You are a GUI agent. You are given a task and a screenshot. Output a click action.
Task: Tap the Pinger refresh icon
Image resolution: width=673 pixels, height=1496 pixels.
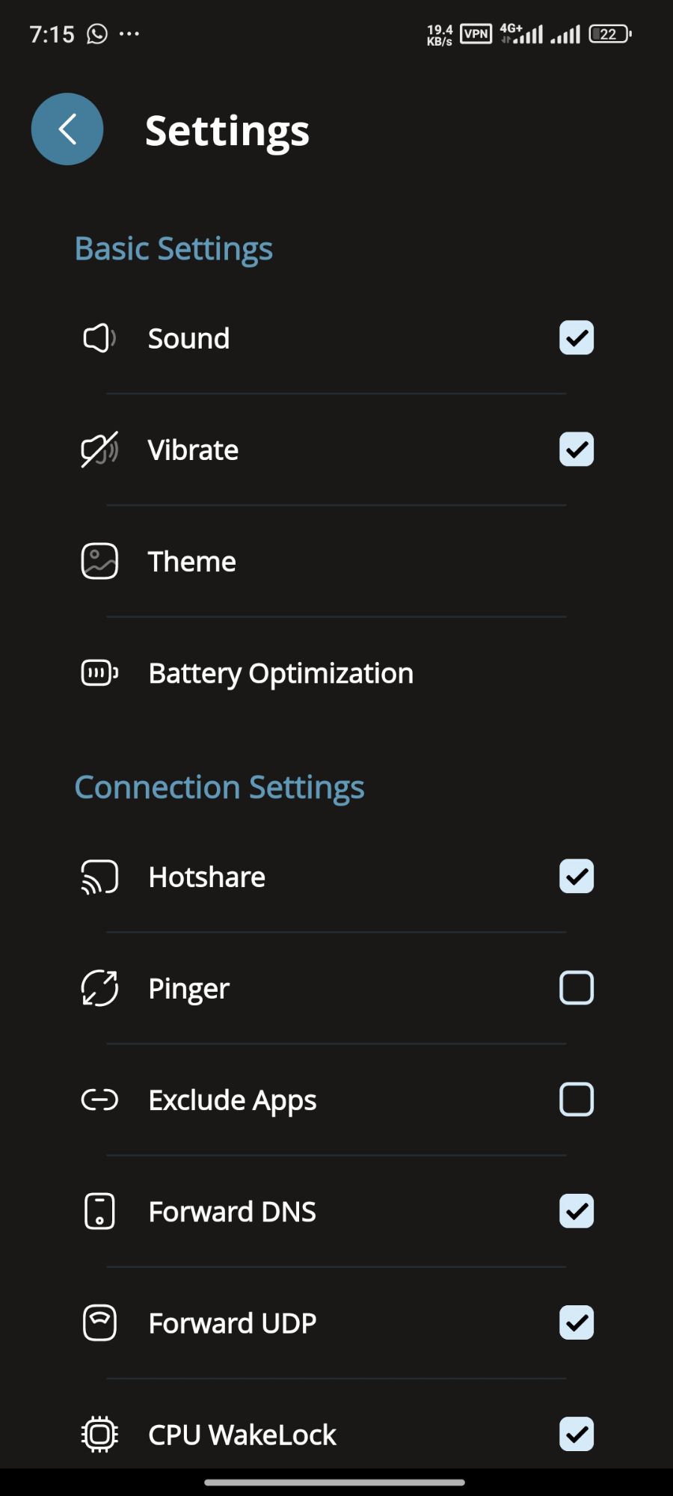(99, 988)
